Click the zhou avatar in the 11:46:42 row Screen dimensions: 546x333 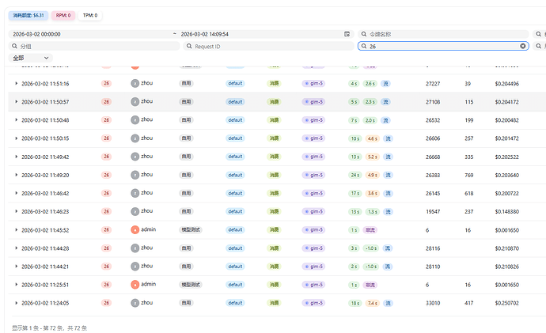tap(135, 193)
